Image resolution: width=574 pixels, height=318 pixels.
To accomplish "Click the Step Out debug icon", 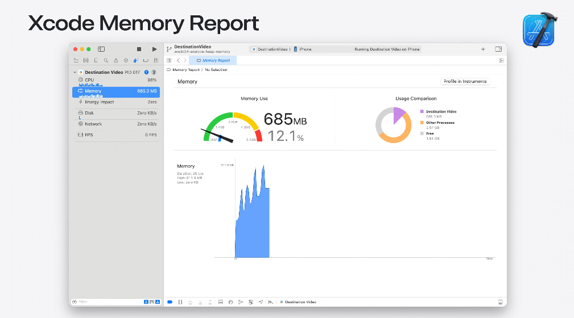I will click(210, 302).
